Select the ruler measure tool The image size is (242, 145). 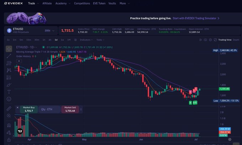tap(9, 108)
